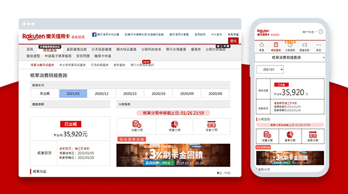Screen dimensions: 348x194
Task: Switch to 未出帳帳單明細查詢 sub-tab
Action: tap(72, 65)
